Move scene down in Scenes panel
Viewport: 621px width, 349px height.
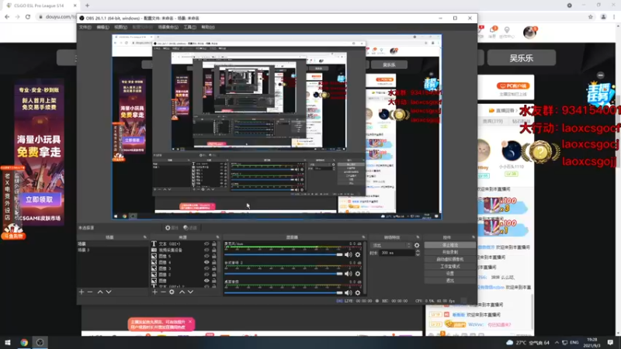coord(109,292)
